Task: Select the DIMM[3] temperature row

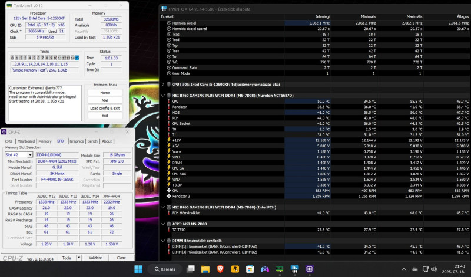Action: click(315, 252)
